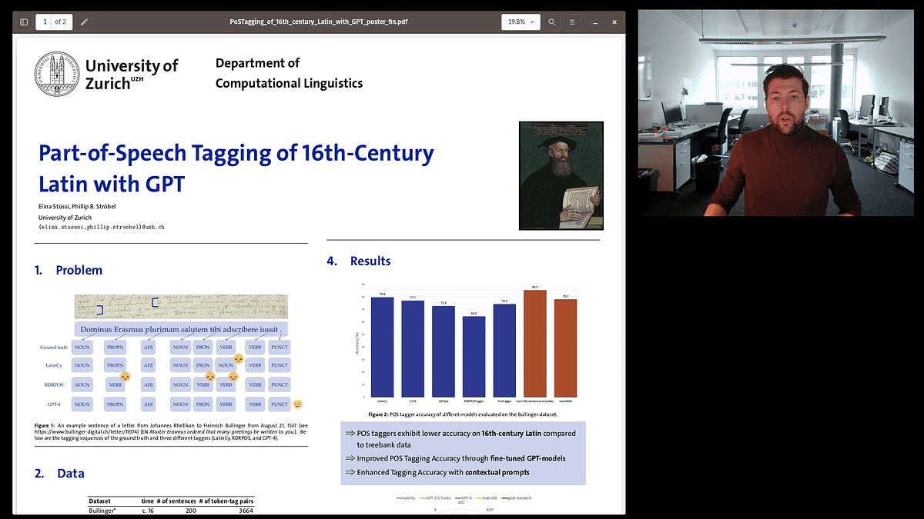This screenshot has width=924, height=519.
Task: Click the 'RDRPOS' row label
Action: (54, 384)
